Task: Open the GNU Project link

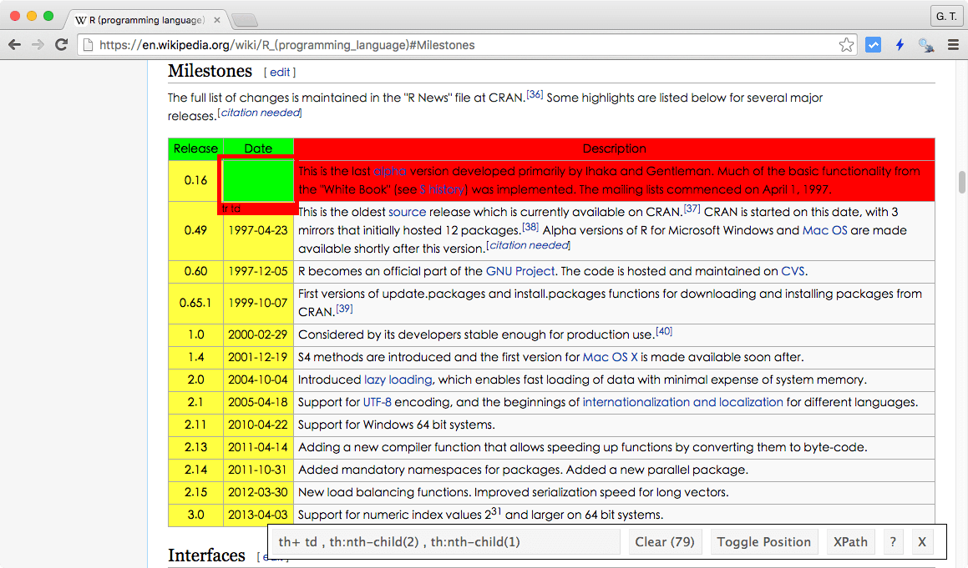Action: pos(519,271)
